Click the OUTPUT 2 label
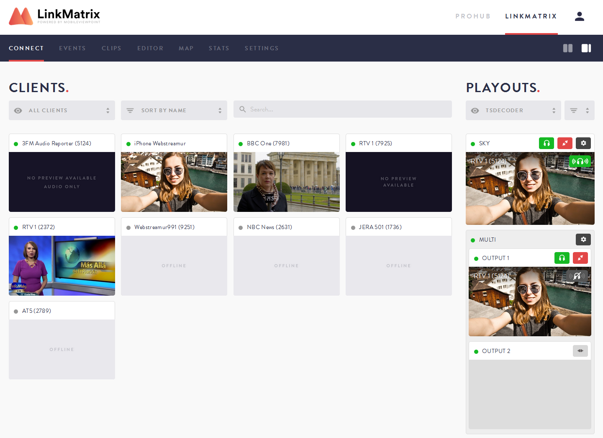603x438 pixels. (x=496, y=351)
